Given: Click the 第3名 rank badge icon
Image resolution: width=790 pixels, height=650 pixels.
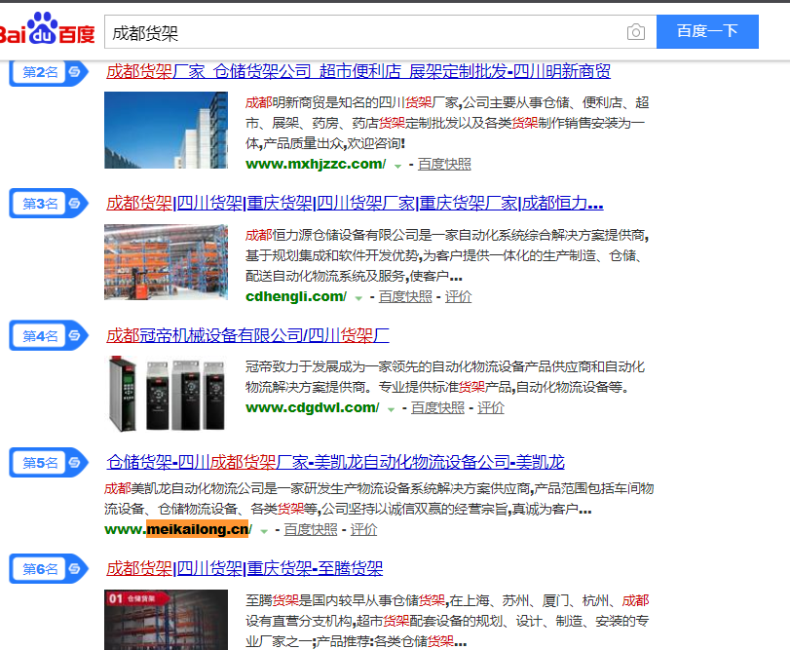Looking at the screenshot, I should pos(49,204).
